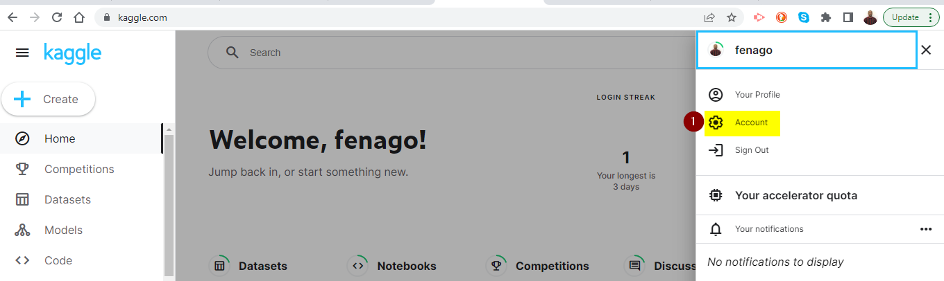Open the Models sidebar item
The height and width of the screenshot is (281, 944).
[63, 230]
